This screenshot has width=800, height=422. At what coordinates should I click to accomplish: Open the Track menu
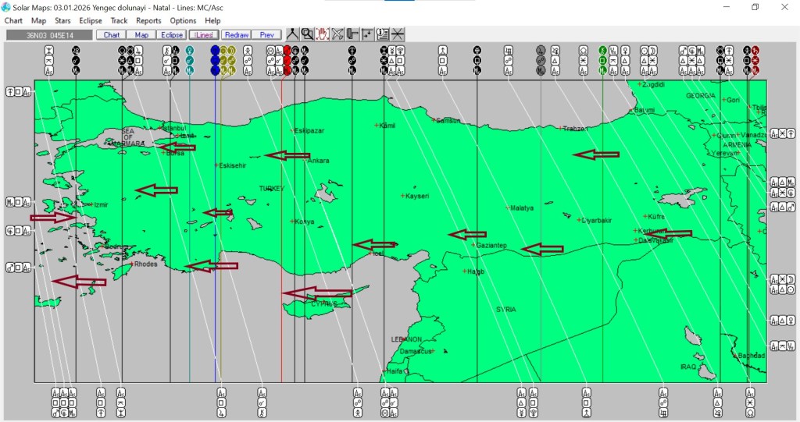pos(119,20)
